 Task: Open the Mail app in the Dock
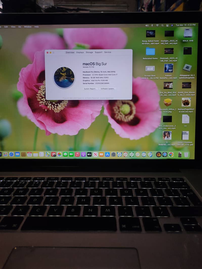click(17, 154)
